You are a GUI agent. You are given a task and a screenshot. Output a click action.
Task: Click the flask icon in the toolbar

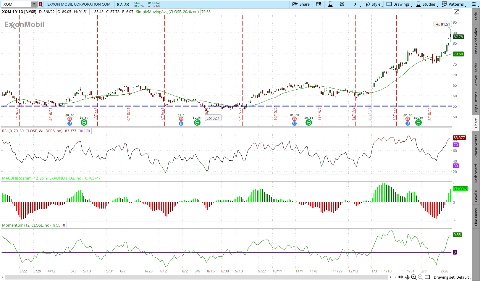point(330,4)
